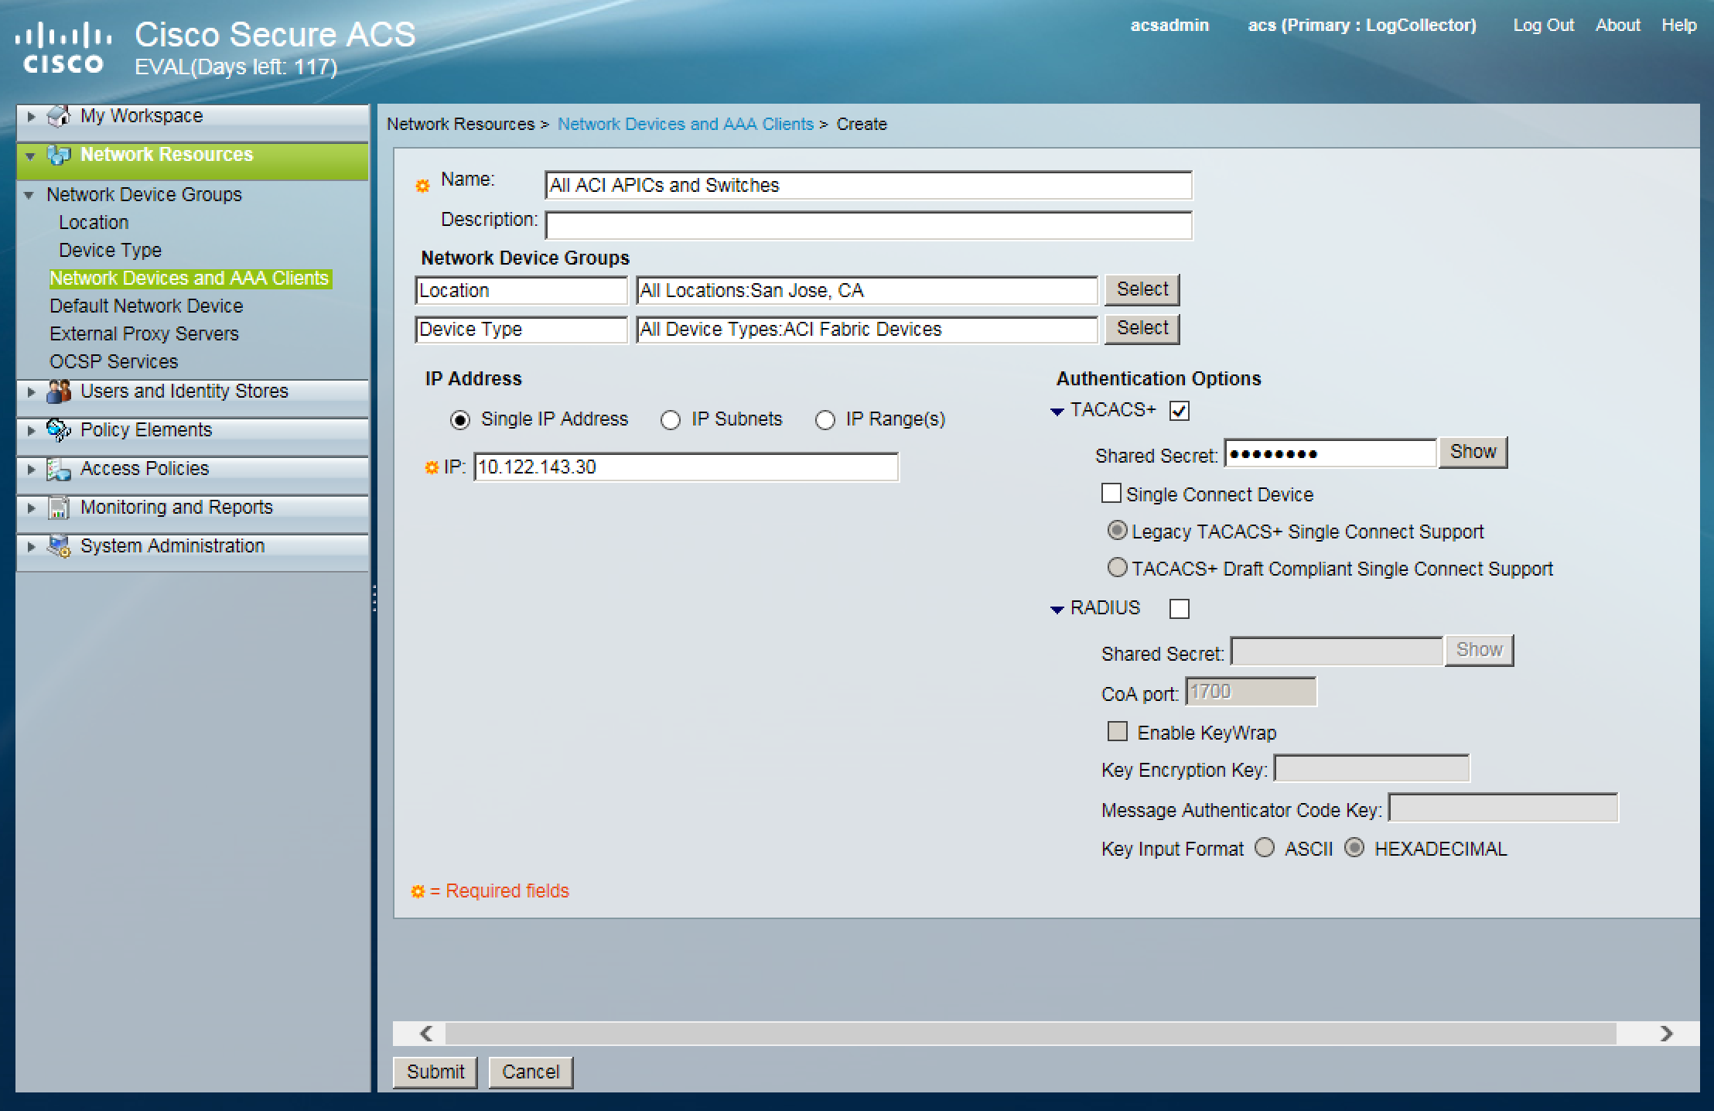Screen dimensions: 1714x1111
Task: Click the Users and Identity Stores people icon
Action: pyautogui.click(x=59, y=391)
